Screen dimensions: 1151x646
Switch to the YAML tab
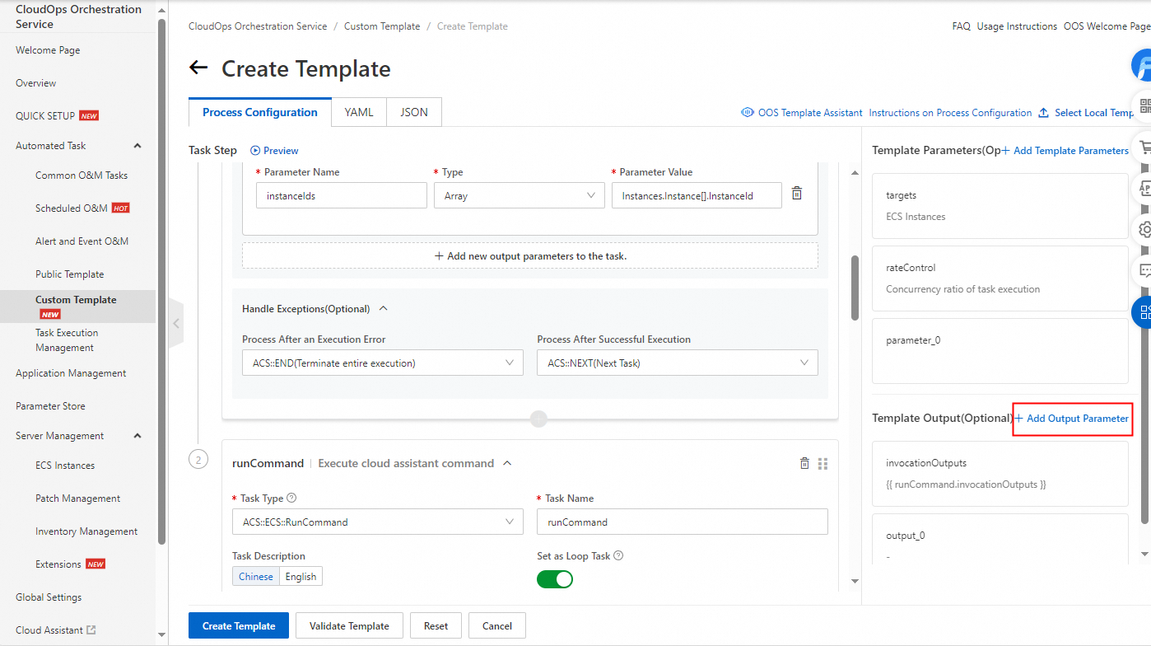pos(359,113)
